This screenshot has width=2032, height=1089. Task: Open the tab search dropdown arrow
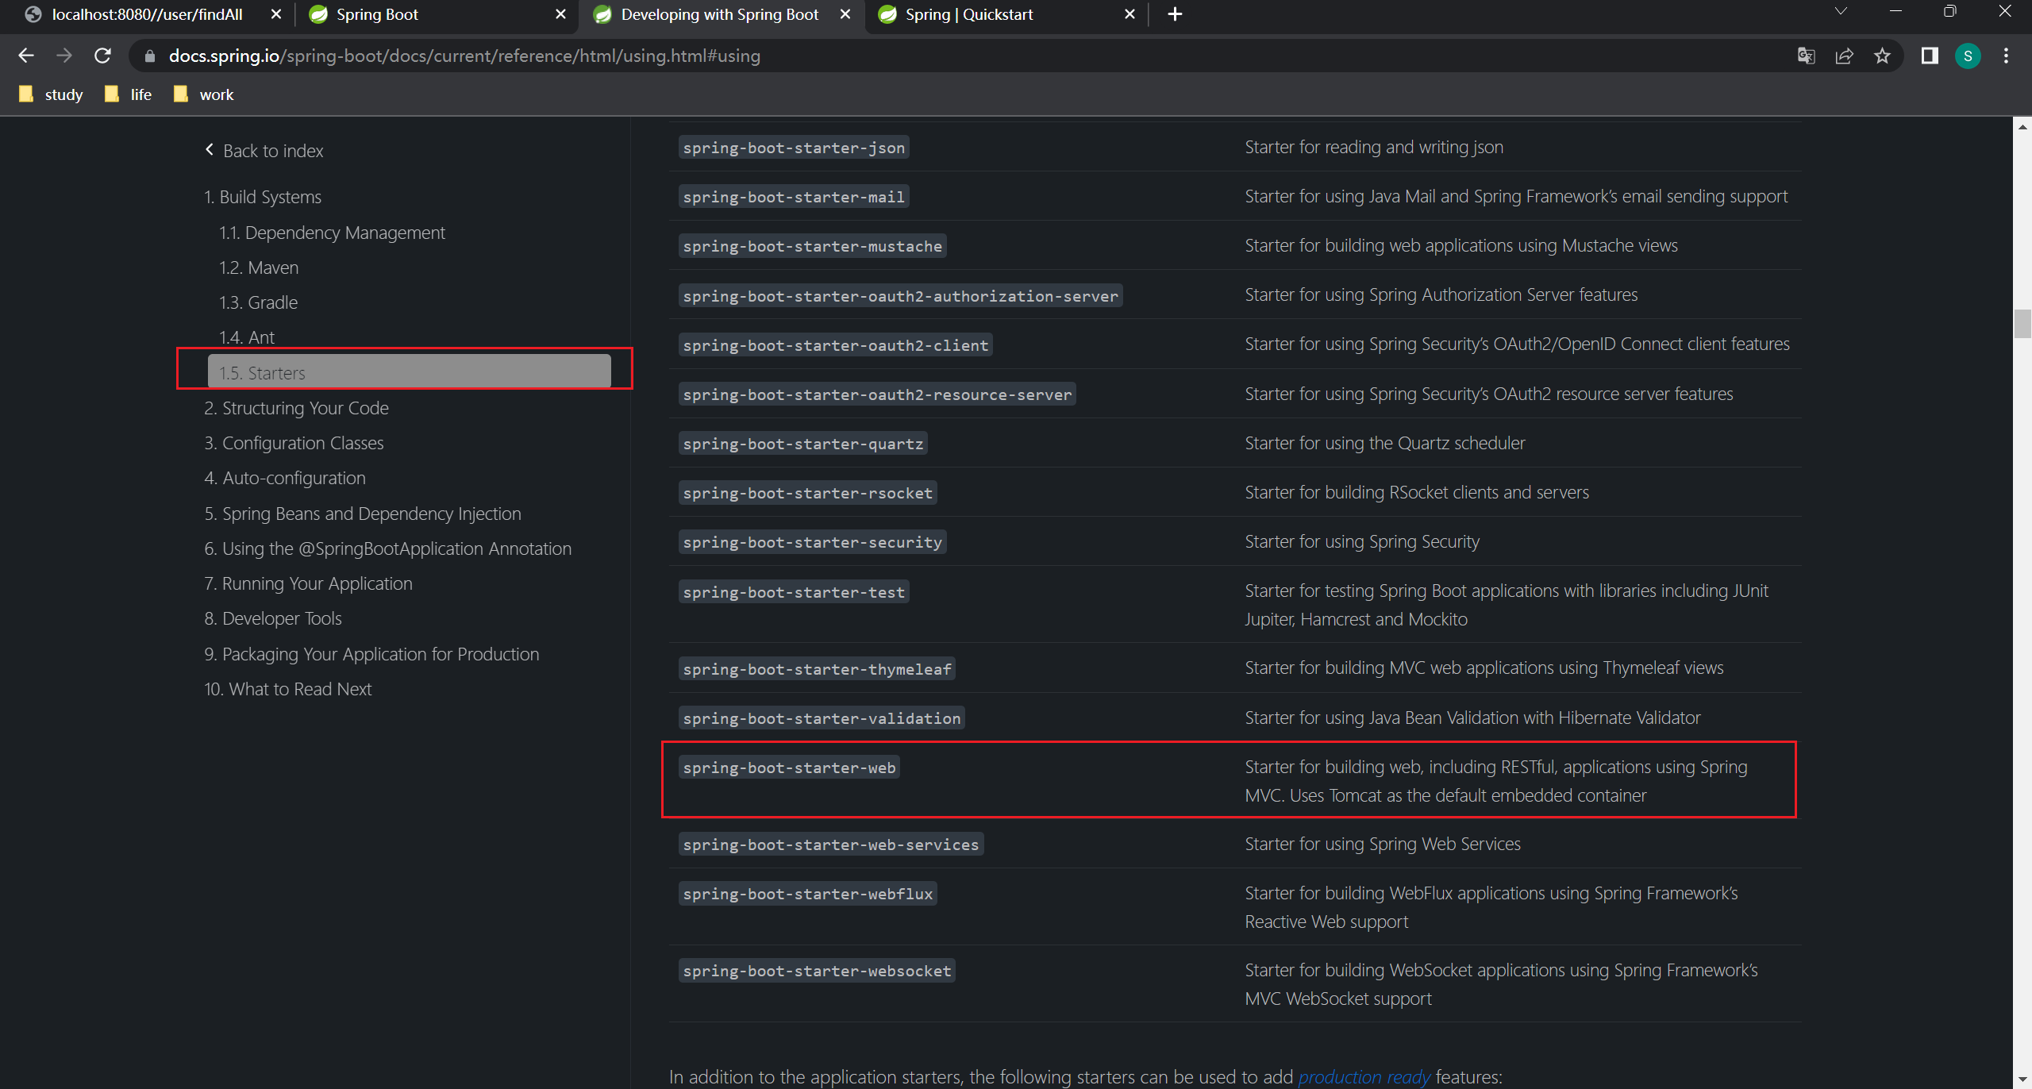coord(1841,11)
